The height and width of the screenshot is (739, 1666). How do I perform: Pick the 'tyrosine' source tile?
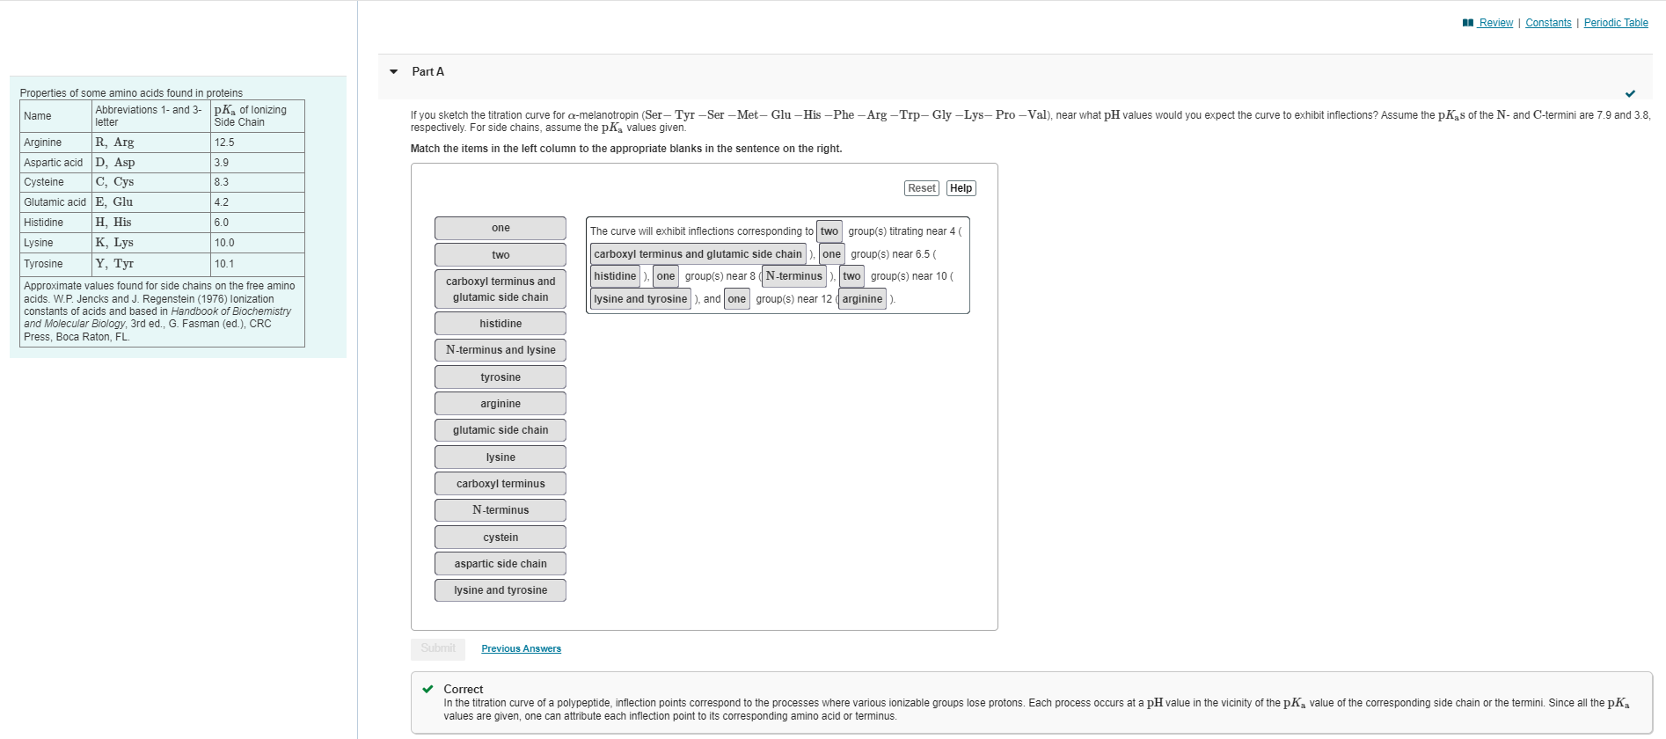click(x=501, y=377)
